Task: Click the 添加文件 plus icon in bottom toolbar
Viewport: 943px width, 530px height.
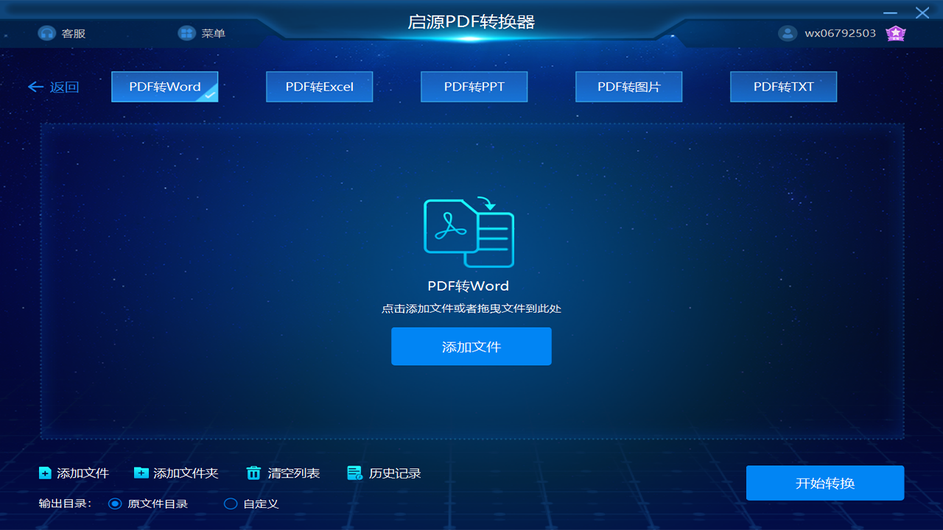Action: [44, 473]
